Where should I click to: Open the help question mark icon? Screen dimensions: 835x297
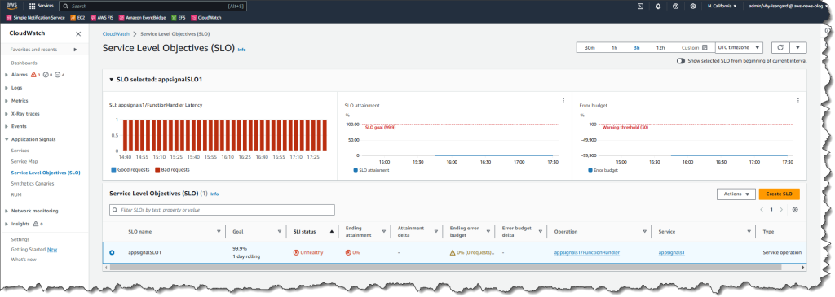675,7
